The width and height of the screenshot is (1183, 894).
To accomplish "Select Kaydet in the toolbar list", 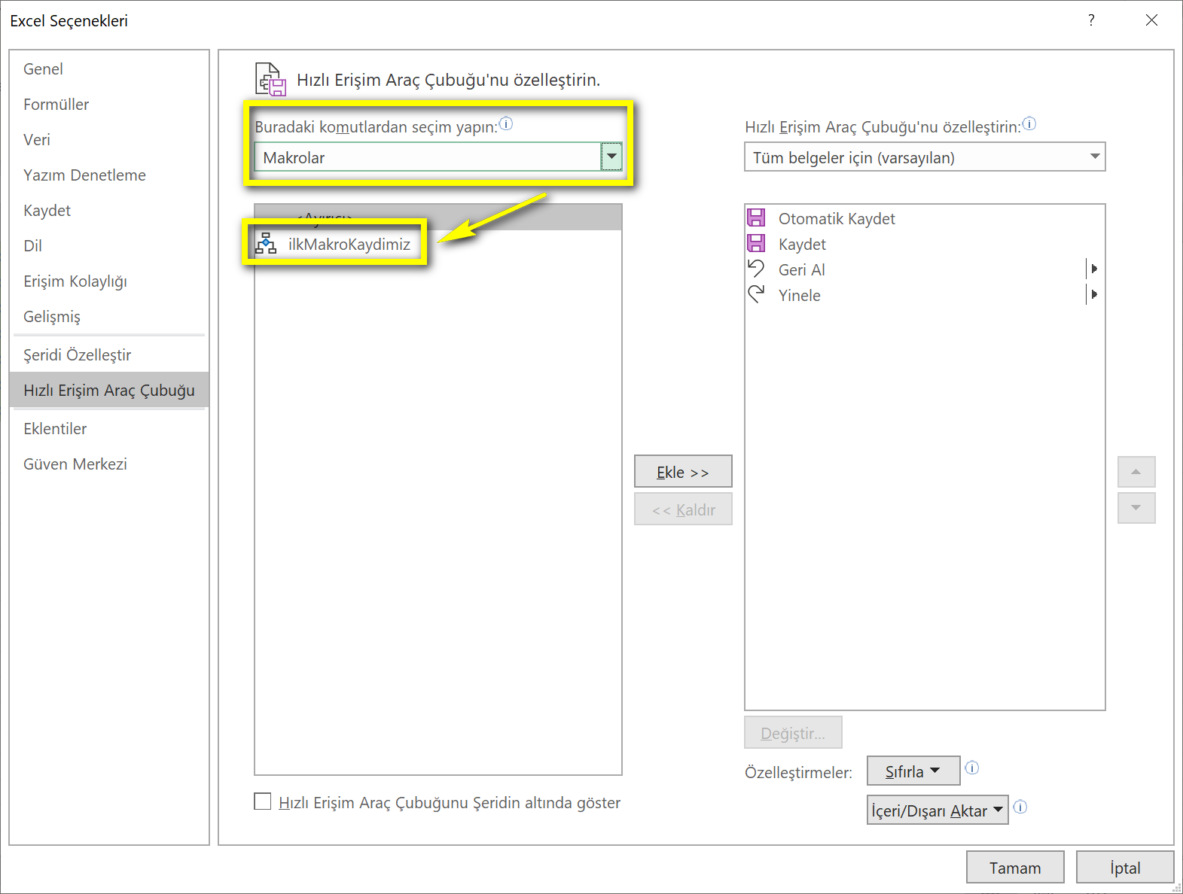I will [x=925, y=244].
